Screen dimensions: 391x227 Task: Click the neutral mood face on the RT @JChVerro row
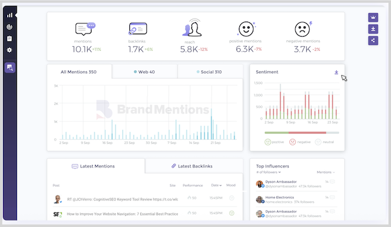(232, 198)
